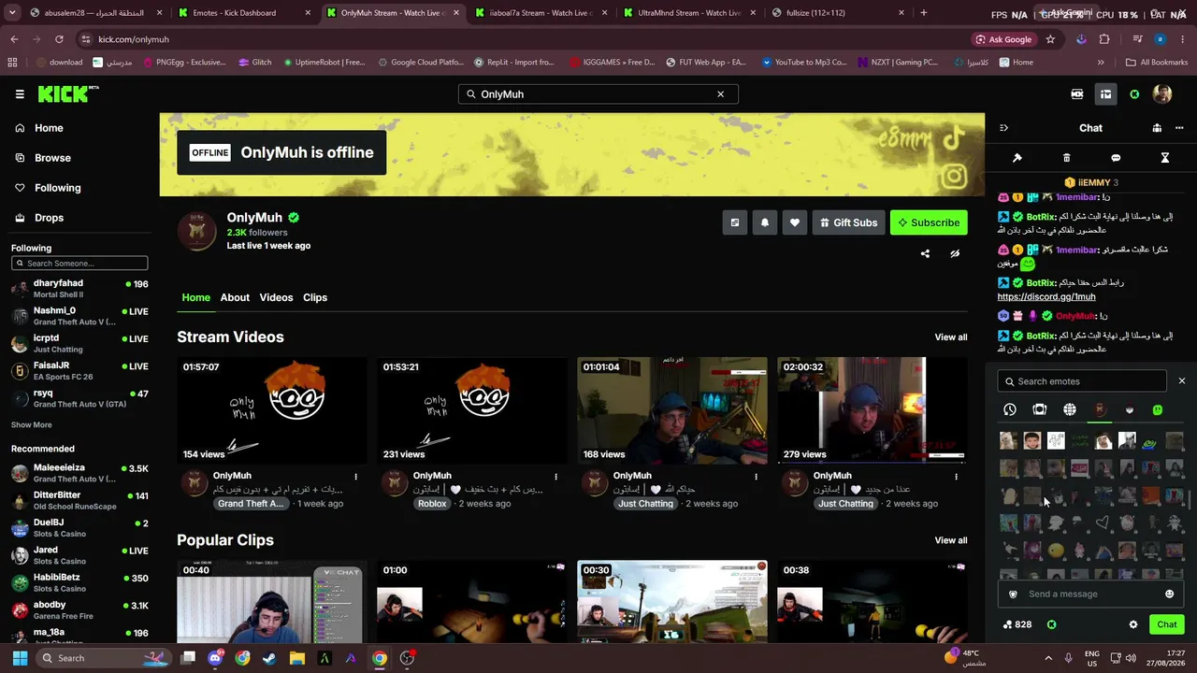This screenshot has width=1197, height=673.
Task: Open Drops in sidebar
Action: coord(49,218)
